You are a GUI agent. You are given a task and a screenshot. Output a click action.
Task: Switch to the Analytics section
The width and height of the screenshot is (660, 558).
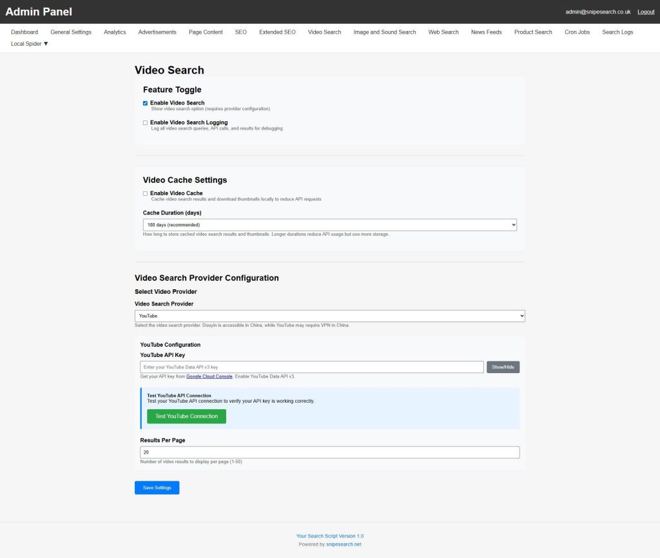click(115, 32)
